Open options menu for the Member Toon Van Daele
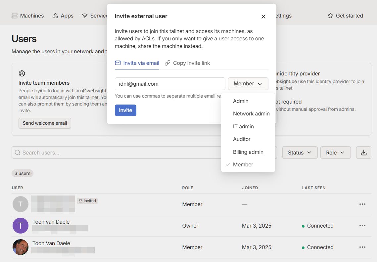The width and height of the screenshot is (377, 262). [362, 247]
